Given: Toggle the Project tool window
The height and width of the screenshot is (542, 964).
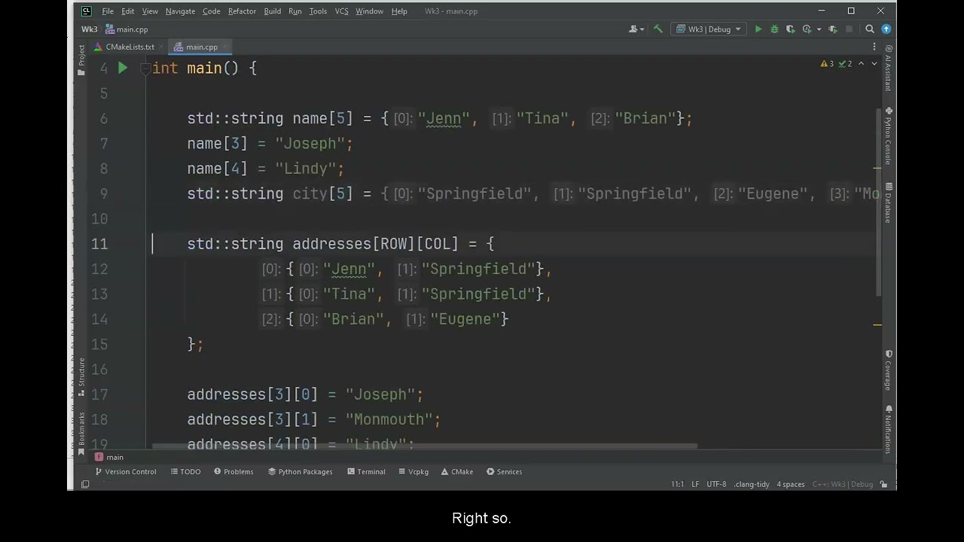Looking at the screenshot, I should pos(81,60).
